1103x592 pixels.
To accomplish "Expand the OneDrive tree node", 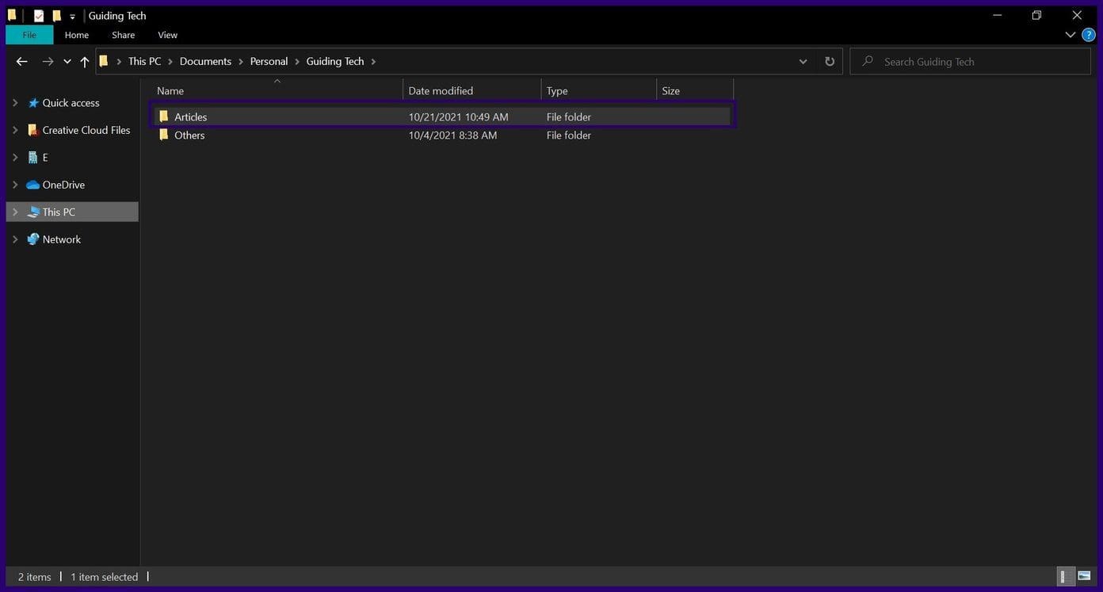I will coord(15,185).
